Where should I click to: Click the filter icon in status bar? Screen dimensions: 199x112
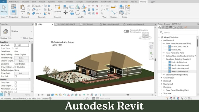[189, 98]
